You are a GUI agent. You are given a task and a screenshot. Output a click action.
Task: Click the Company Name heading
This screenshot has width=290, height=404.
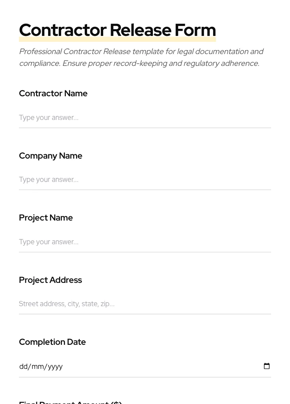tap(50, 155)
